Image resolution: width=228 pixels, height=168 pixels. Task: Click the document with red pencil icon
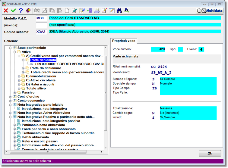click(x=104, y=11)
